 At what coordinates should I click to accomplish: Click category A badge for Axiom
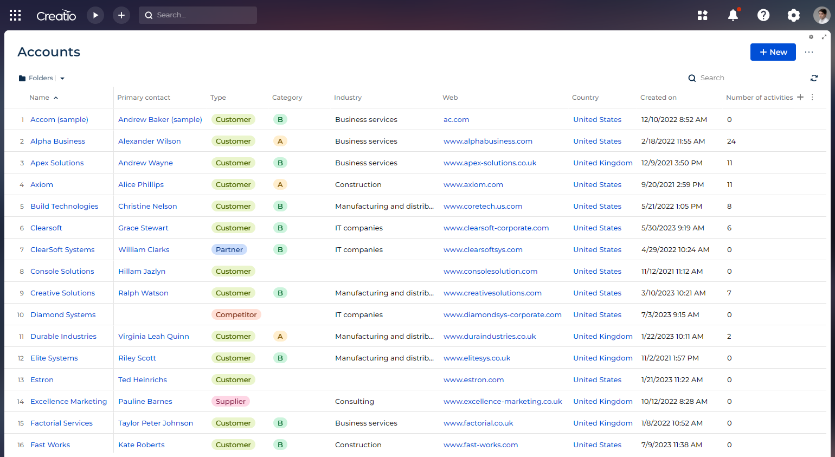click(280, 184)
